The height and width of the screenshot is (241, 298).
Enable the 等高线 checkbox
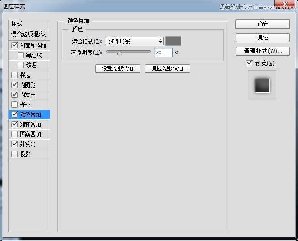[x=21, y=55]
